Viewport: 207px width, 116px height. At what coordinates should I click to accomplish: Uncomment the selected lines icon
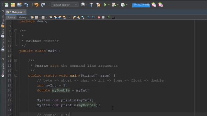pos(113,18)
